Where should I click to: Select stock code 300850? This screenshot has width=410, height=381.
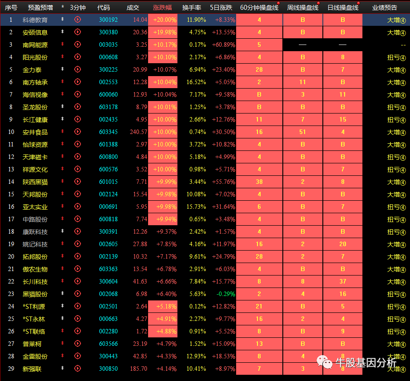(x=108, y=369)
